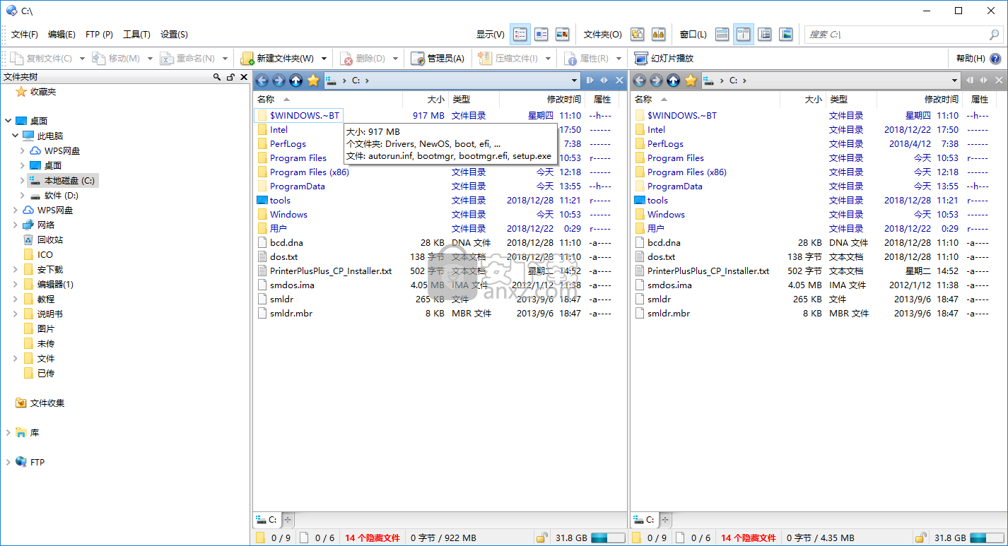This screenshot has width=1008, height=546.
Task: Go forward in the left pane
Action: point(279,81)
